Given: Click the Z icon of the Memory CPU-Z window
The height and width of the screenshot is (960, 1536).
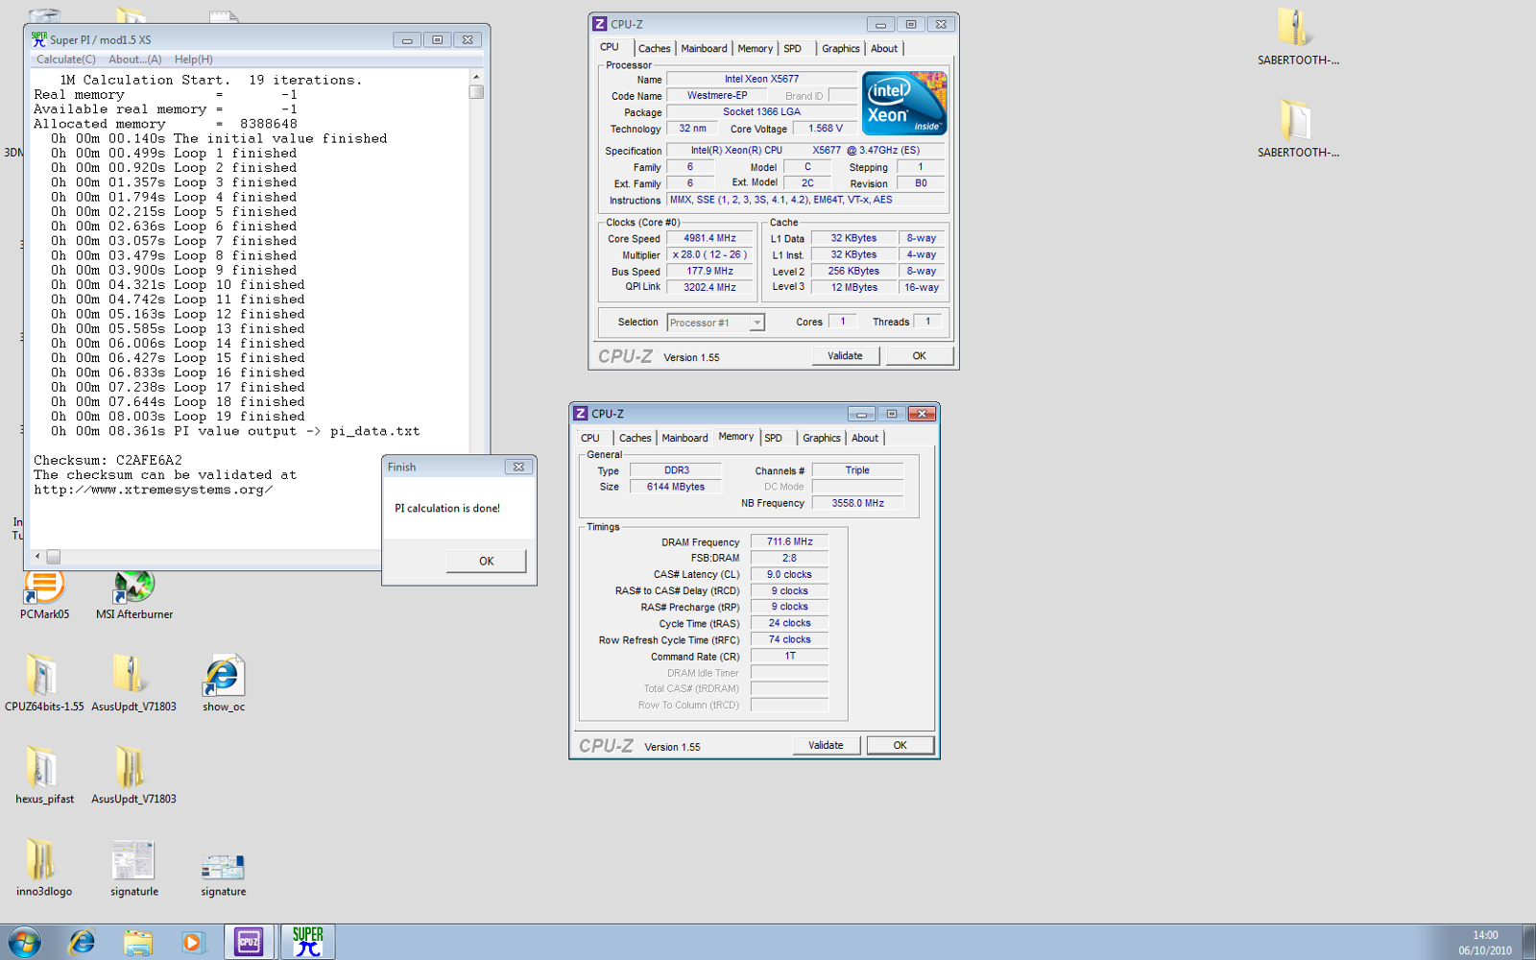Looking at the screenshot, I should tap(581, 414).
